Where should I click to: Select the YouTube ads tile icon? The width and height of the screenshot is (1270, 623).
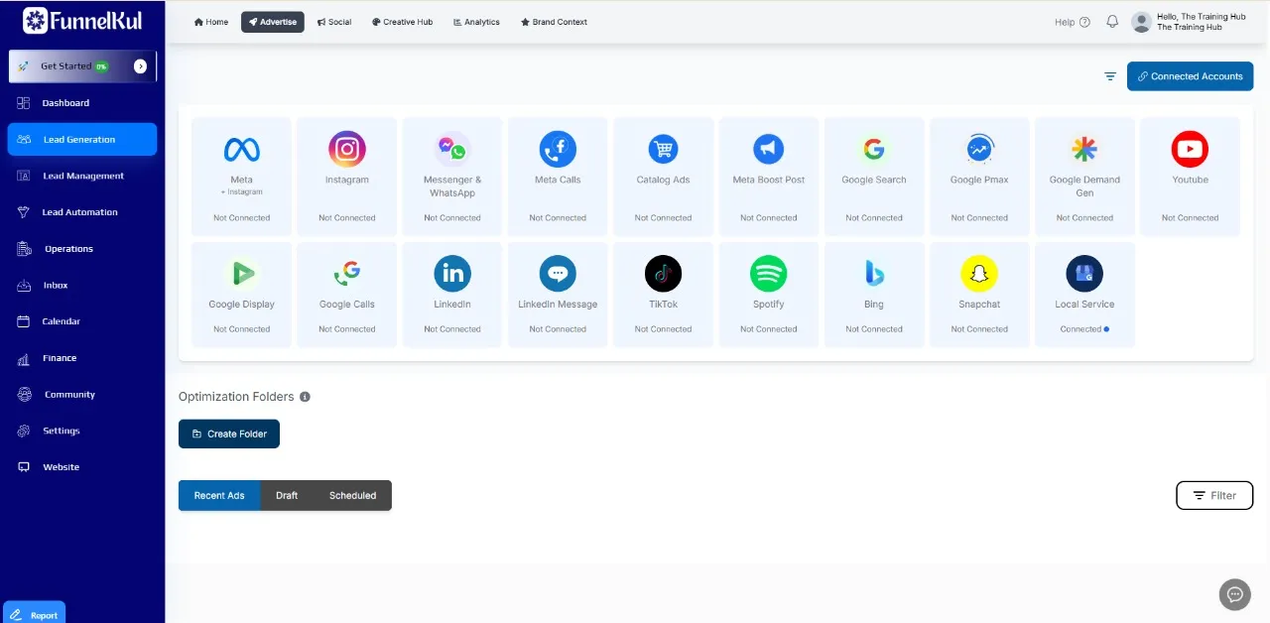pos(1190,149)
